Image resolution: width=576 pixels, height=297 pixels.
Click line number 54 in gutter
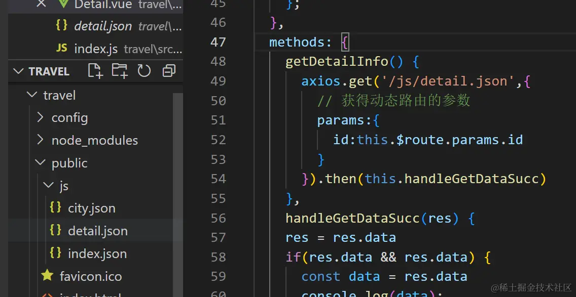coord(218,179)
